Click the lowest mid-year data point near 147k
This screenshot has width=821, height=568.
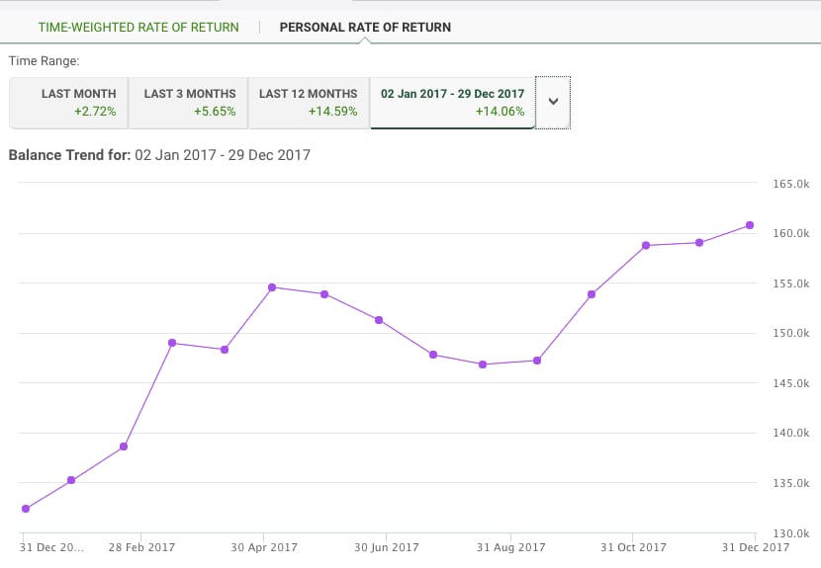483,365
